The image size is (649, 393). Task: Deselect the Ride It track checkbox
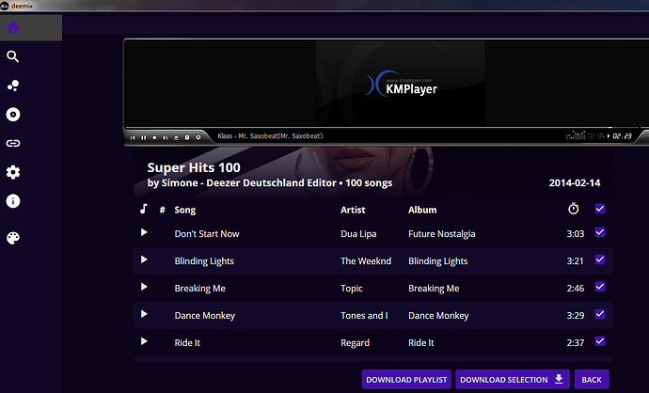point(600,342)
